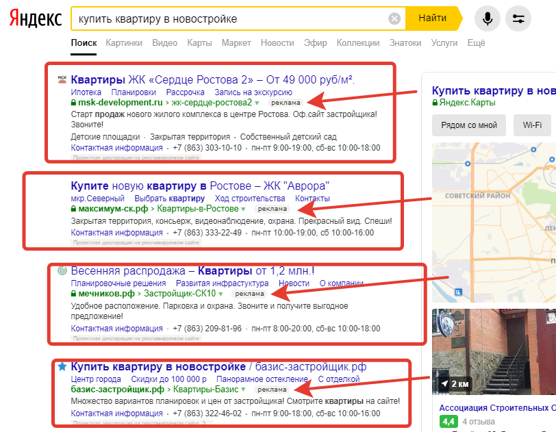This screenshot has height=432, width=556.
Task: Click the мечников.рф green URL
Action: point(106,293)
